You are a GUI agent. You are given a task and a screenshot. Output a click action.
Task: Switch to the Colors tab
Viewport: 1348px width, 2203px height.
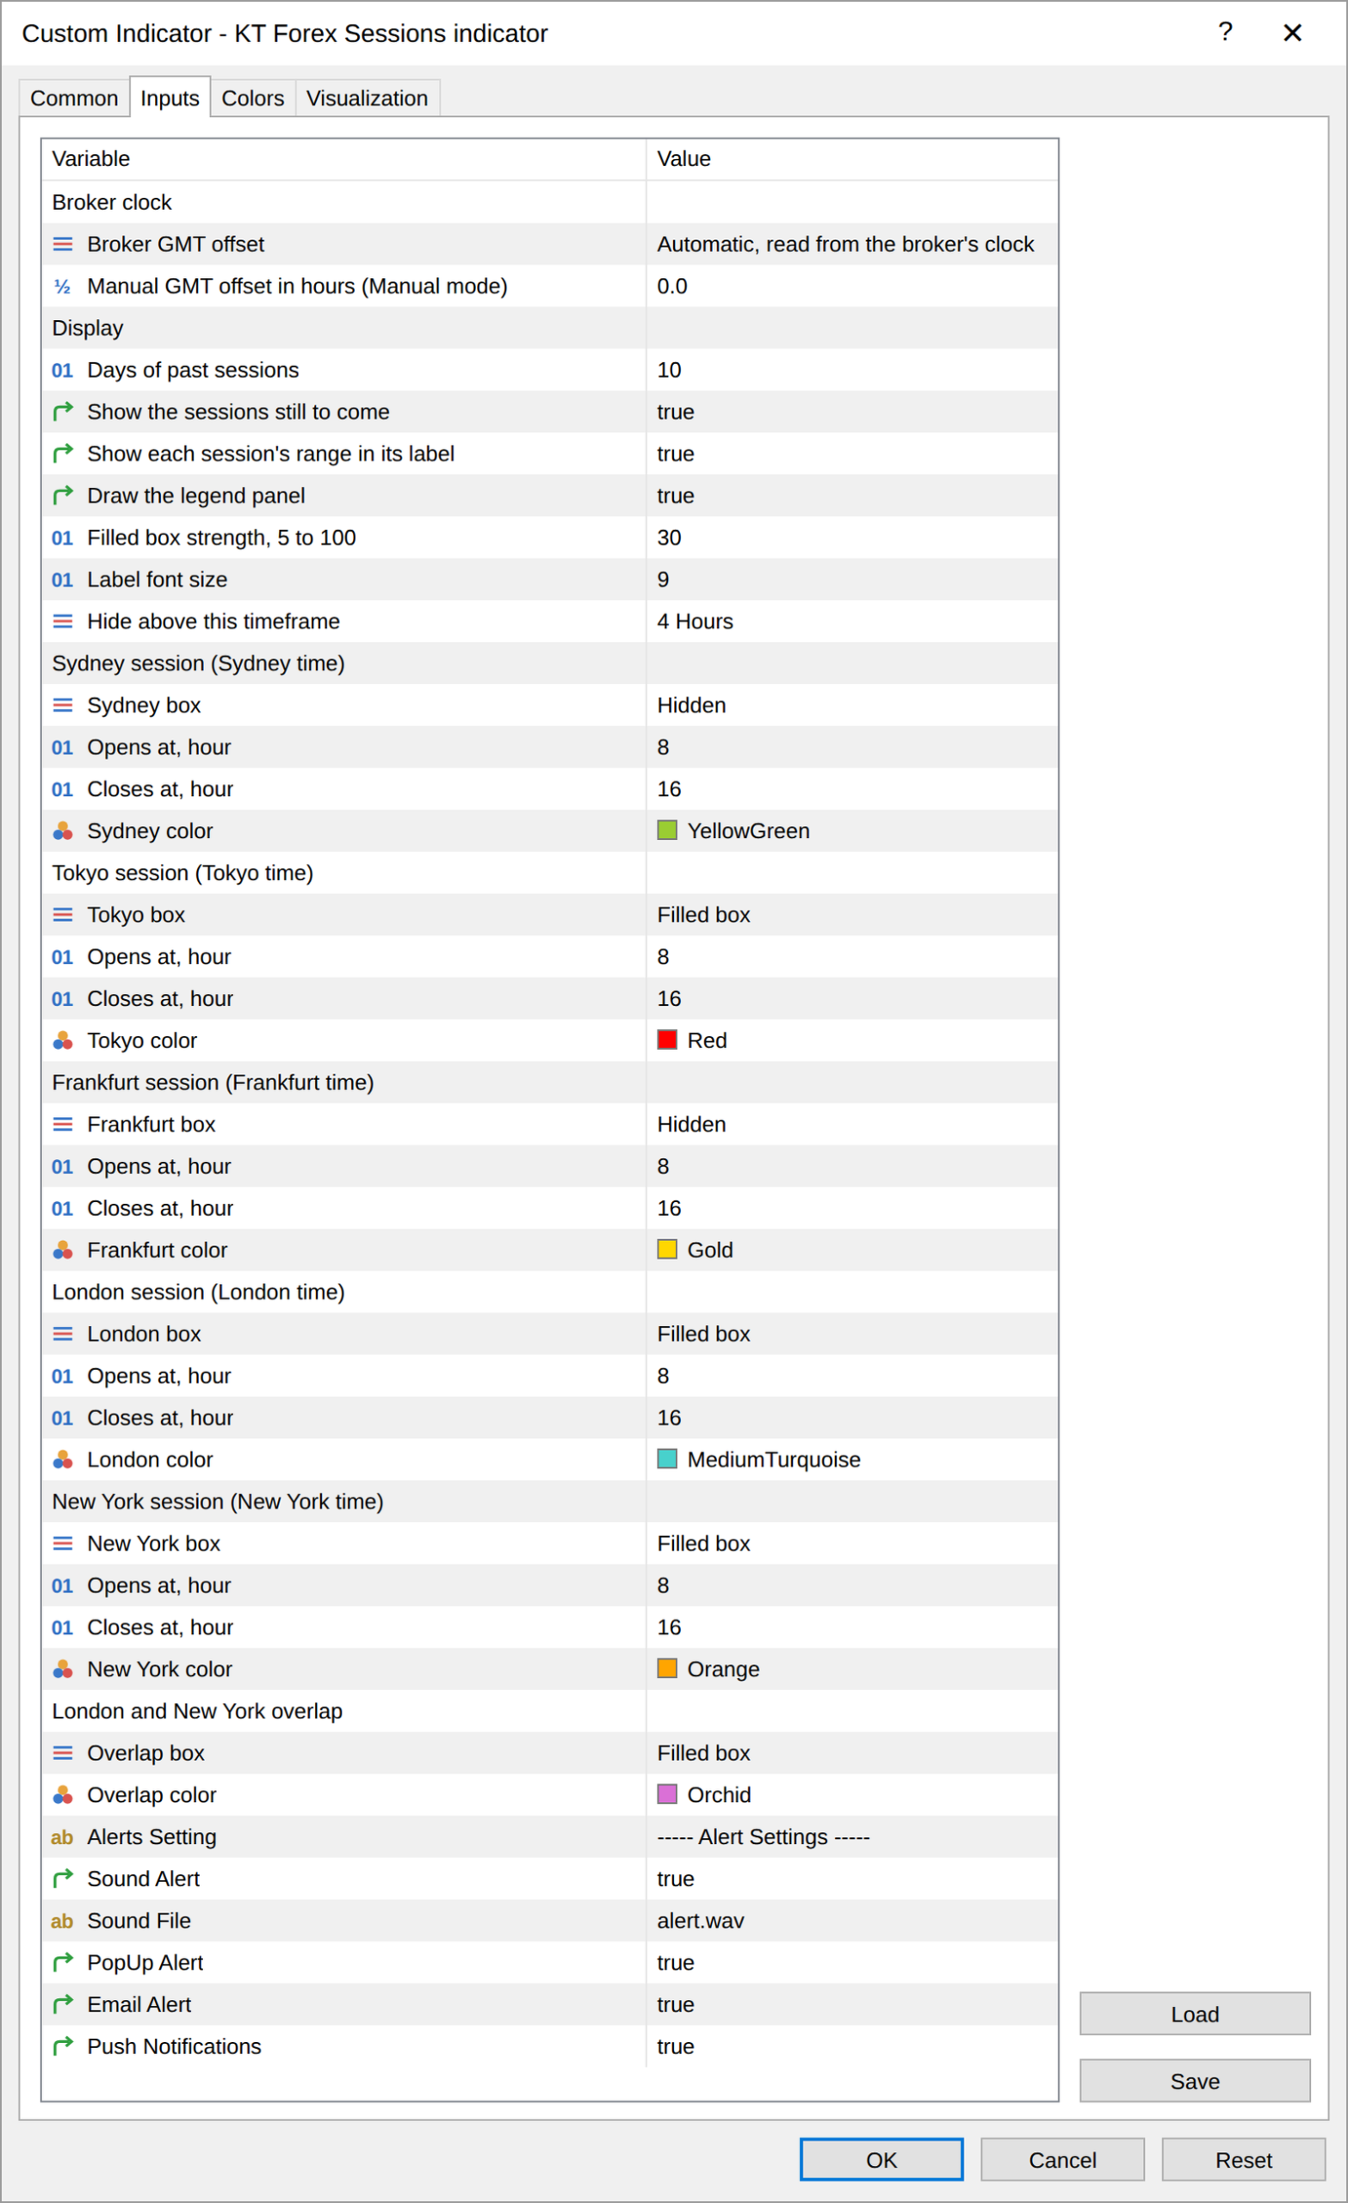pyautogui.click(x=253, y=98)
